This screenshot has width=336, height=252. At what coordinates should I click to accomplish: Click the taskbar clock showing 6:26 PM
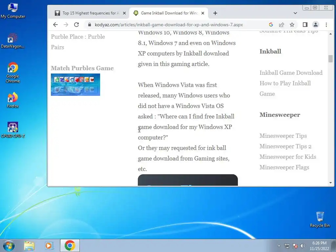pos(319,246)
